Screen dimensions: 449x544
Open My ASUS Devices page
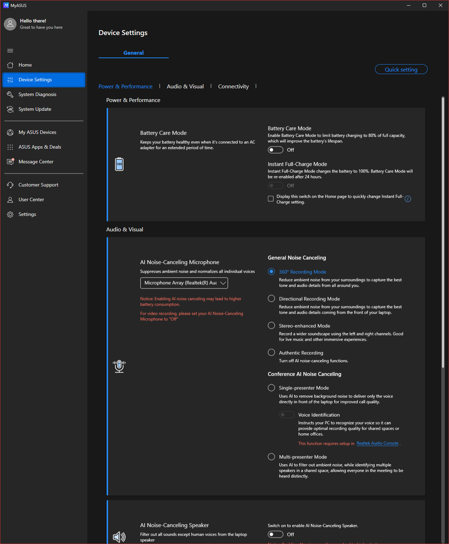tap(44, 132)
